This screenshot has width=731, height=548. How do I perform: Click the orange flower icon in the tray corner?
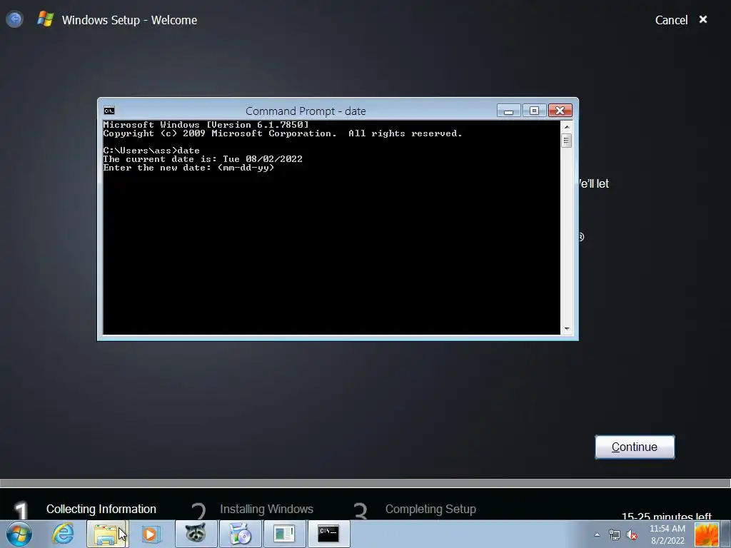point(707,534)
